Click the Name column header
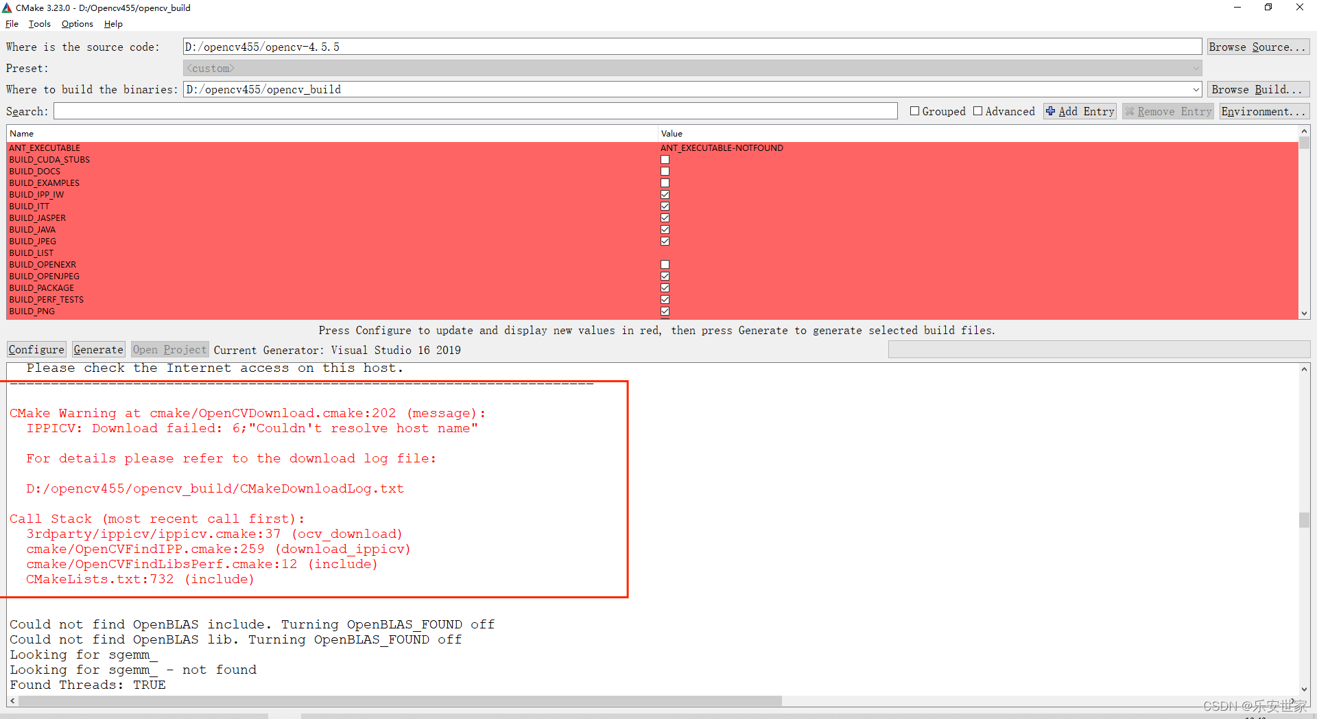 (332, 134)
